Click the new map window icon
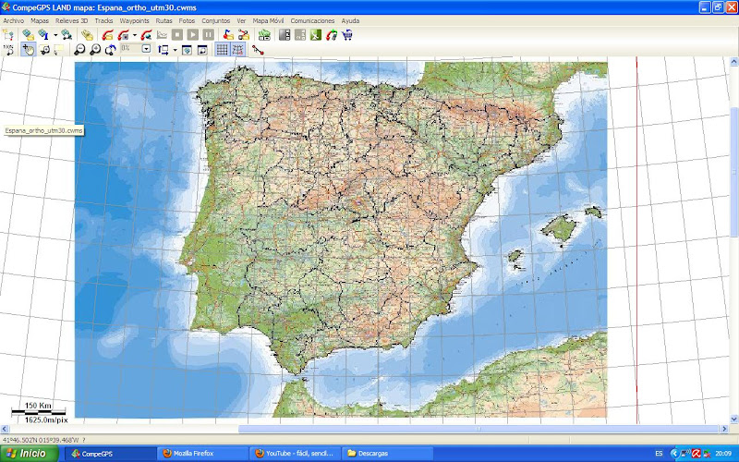739x462 pixels. click(x=202, y=50)
